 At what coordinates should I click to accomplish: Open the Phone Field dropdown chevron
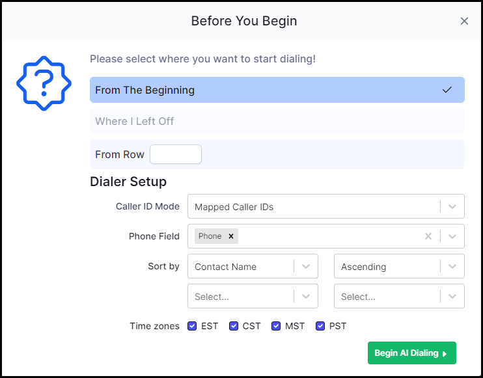[x=452, y=236]
